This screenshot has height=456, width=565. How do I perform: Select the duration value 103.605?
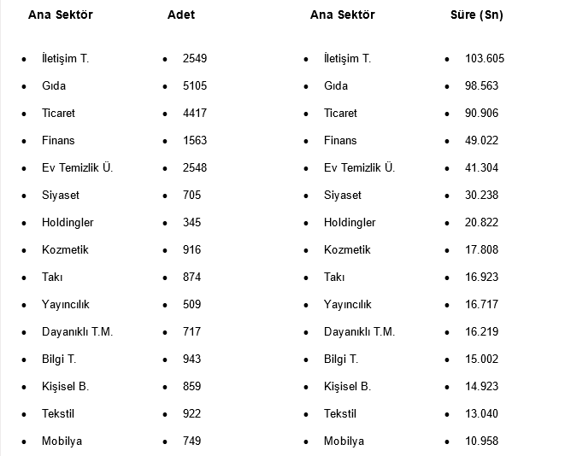(485, 59)
